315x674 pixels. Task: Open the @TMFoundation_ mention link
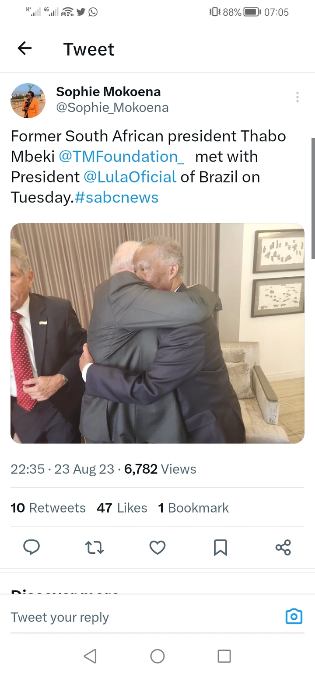tap(122, 157)
